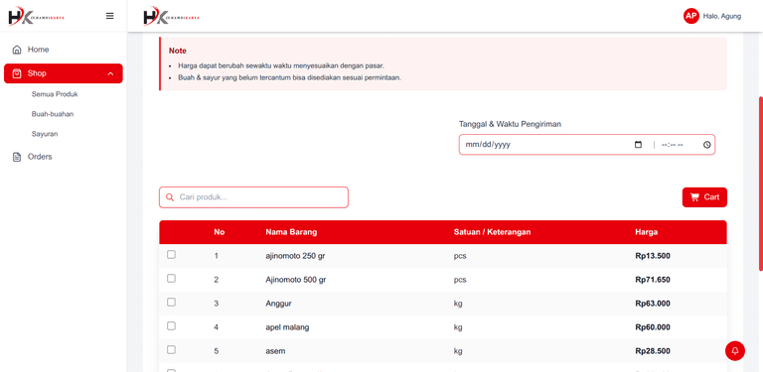This screenshot has height=372, width=763.
Task: Toggle the sidebar hamburger menu icon
Action: tap(110, 16)
